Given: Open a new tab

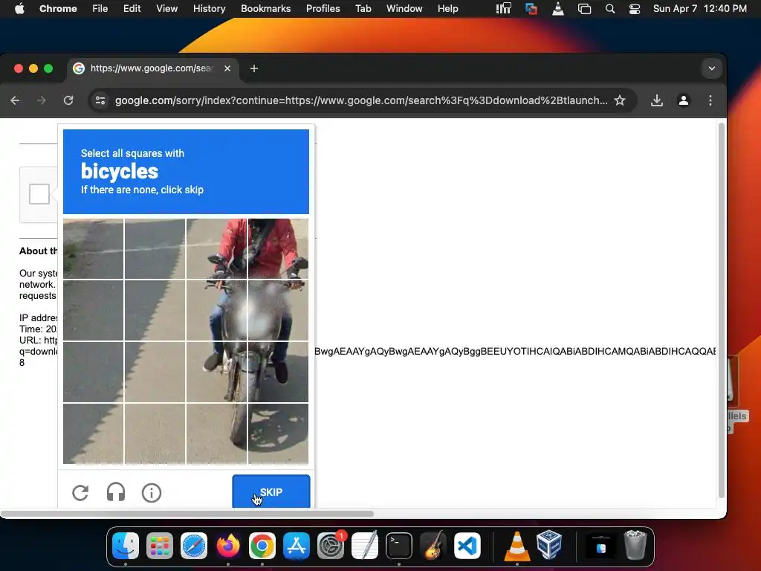Looking at the screenshot, I should (254, 68).
